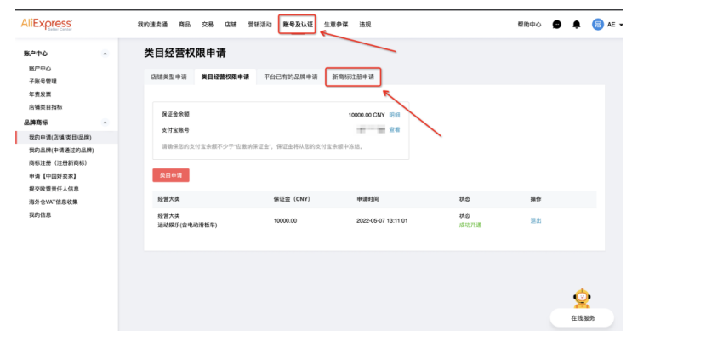The image size is (706, 342).
Task: Click the 10000.00 CNY deposit balance value
Action: point(367,115)
